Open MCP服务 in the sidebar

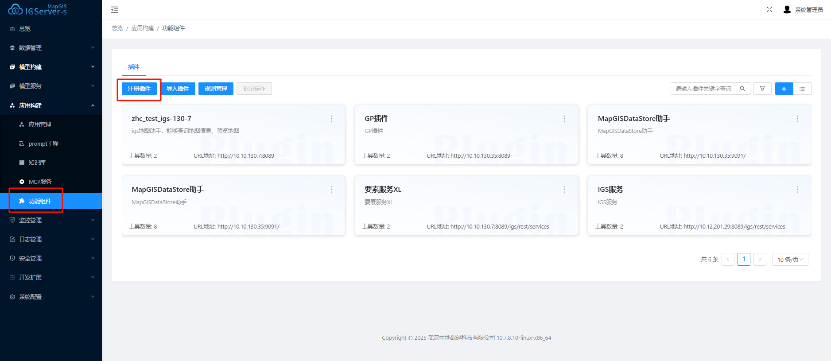click(40, 182)
